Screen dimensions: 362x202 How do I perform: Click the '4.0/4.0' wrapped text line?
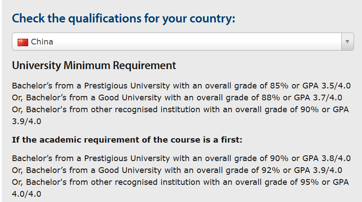tap(26, 194)
